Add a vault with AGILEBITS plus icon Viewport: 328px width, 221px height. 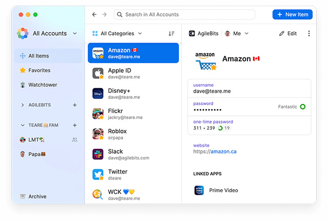coord(75,105)
